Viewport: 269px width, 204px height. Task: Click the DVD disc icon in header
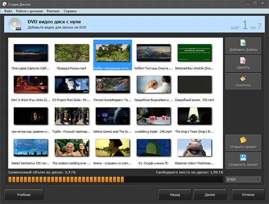coord(15,24)
